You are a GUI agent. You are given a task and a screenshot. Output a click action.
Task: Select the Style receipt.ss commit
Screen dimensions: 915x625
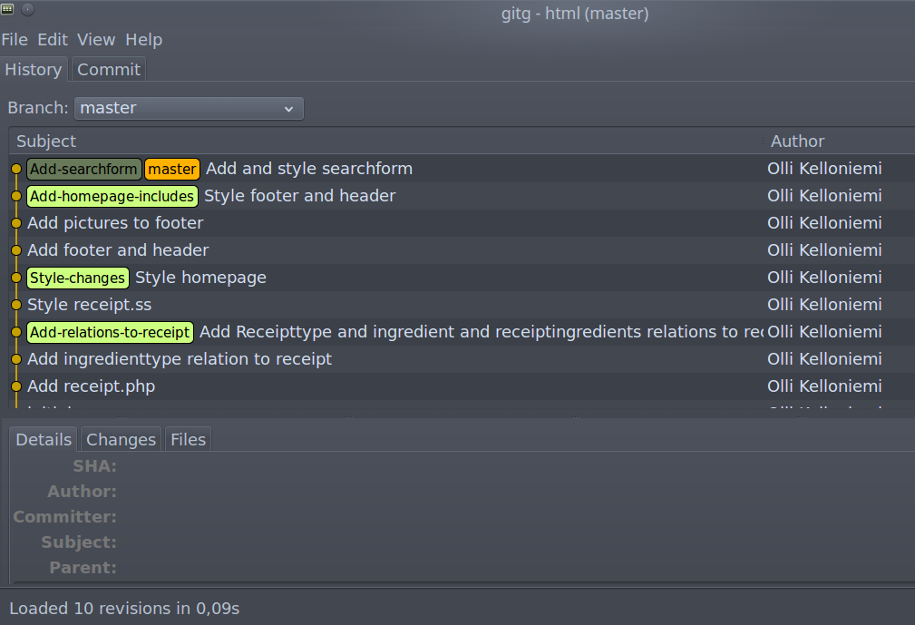462,305
